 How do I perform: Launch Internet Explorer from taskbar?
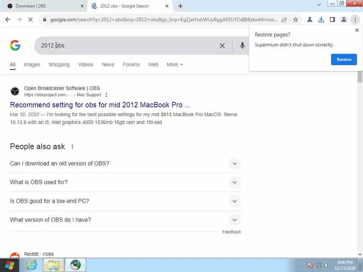pyautogui.click(x=32, y=265)
